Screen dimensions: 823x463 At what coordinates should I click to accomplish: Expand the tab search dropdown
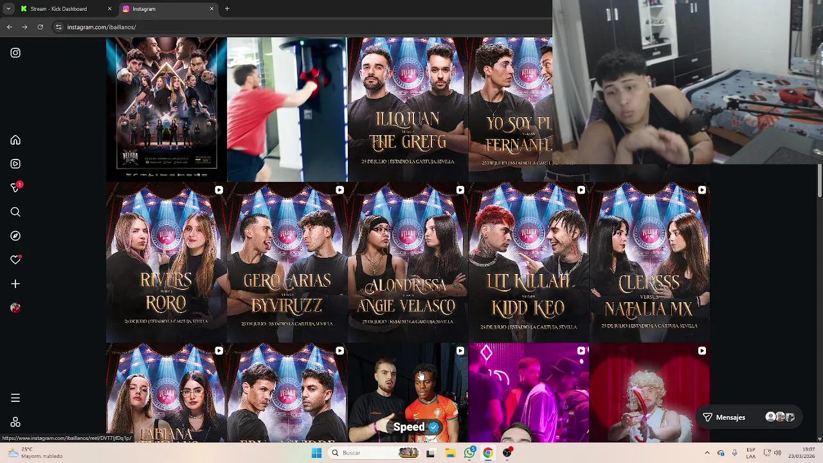click(8, 9)
